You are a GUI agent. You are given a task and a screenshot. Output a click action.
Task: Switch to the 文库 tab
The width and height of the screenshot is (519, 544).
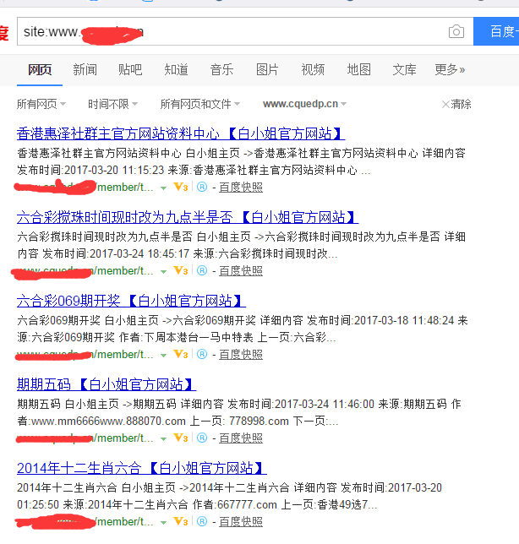(404, 70)
